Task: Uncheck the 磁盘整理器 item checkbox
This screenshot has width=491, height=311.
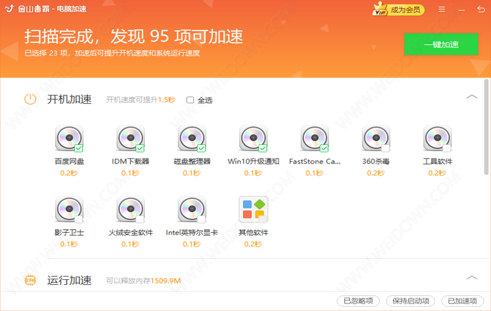Action: click(x=201, y=148)
